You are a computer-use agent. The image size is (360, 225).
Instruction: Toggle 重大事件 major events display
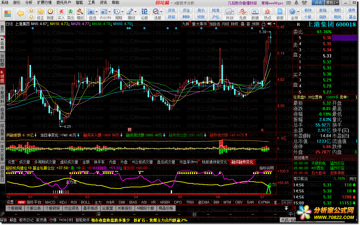coord(199,24)
